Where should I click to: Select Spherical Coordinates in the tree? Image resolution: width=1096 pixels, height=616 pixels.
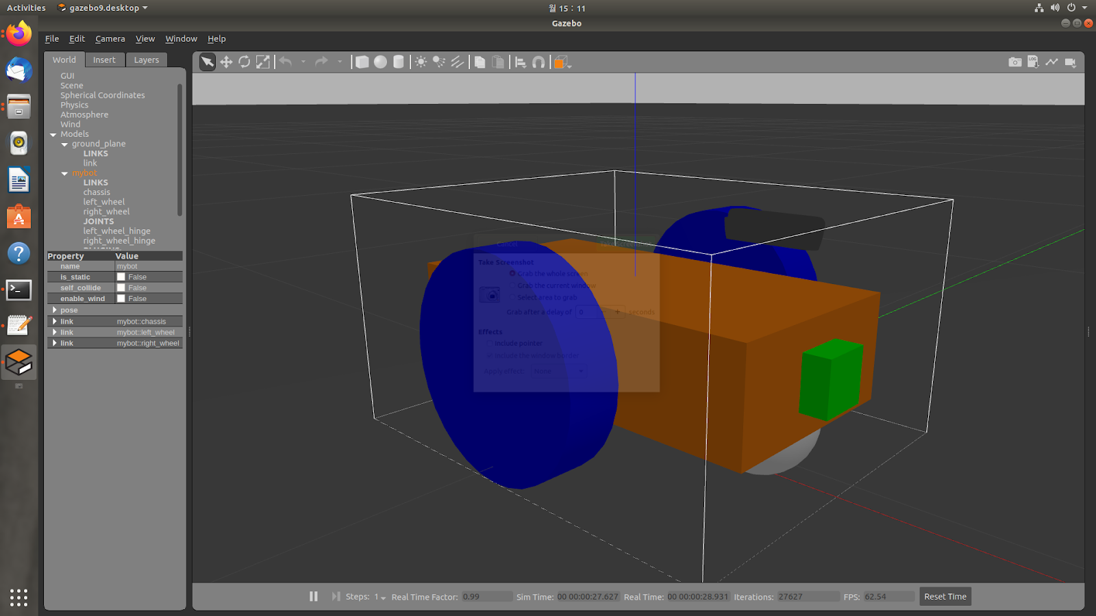[103, 96]
